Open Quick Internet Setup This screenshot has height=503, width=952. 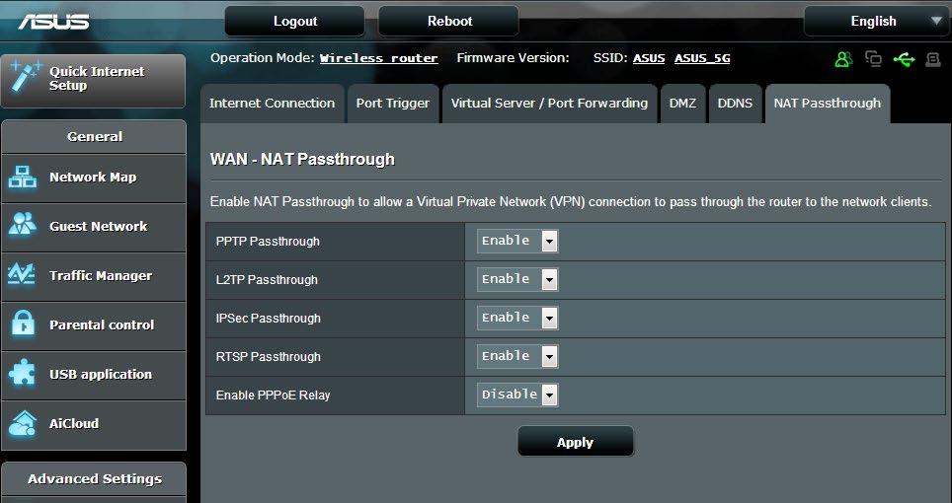point(94,81)
